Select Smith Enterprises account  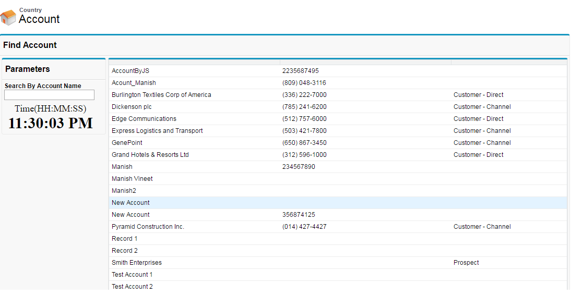(x=137, y=263)
